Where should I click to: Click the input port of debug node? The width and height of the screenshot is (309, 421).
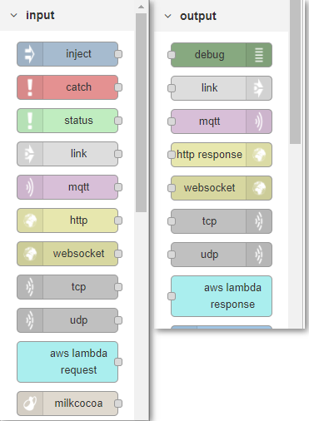coord(172,55)
